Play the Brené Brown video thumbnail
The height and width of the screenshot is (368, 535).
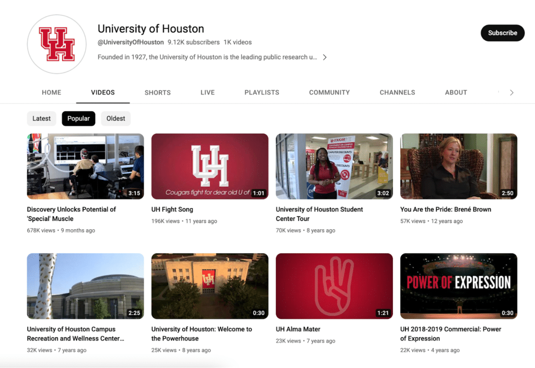tap(459, 167)
